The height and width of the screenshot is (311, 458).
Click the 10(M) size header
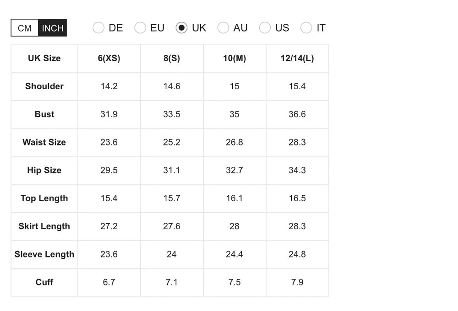[235, 59]
